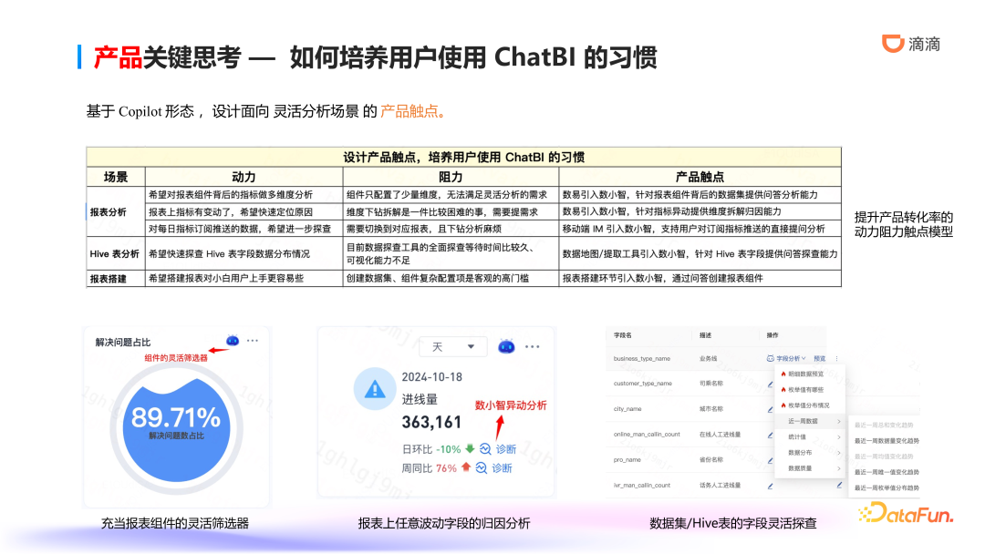This screenshot has height=554, width=985.
Task: Click the 诊断 icon next to 周同比
Action: click(x=481, y=468)
